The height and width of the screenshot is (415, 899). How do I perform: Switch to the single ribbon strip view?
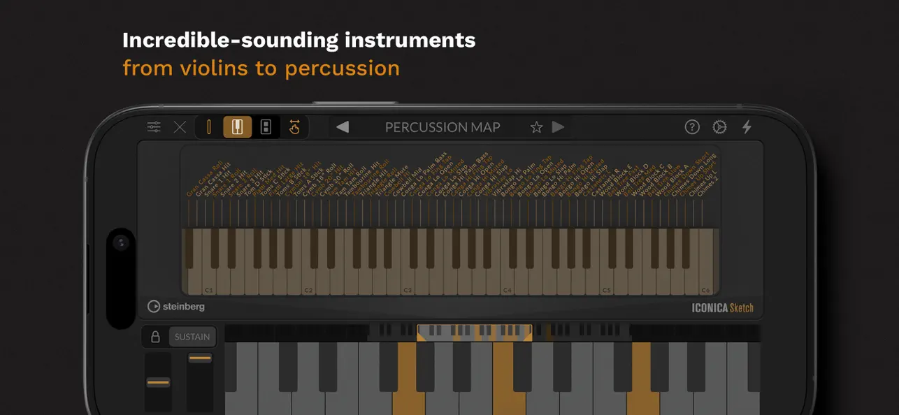(x=208, y=127)
